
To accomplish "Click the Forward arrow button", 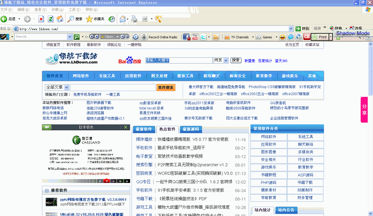I will coord(27,19).
